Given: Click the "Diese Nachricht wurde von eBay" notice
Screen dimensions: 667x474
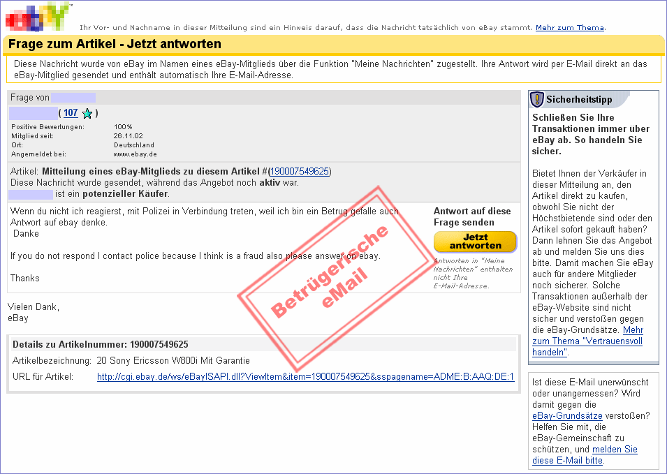Looking at the screenshot, I should (330, 70).
